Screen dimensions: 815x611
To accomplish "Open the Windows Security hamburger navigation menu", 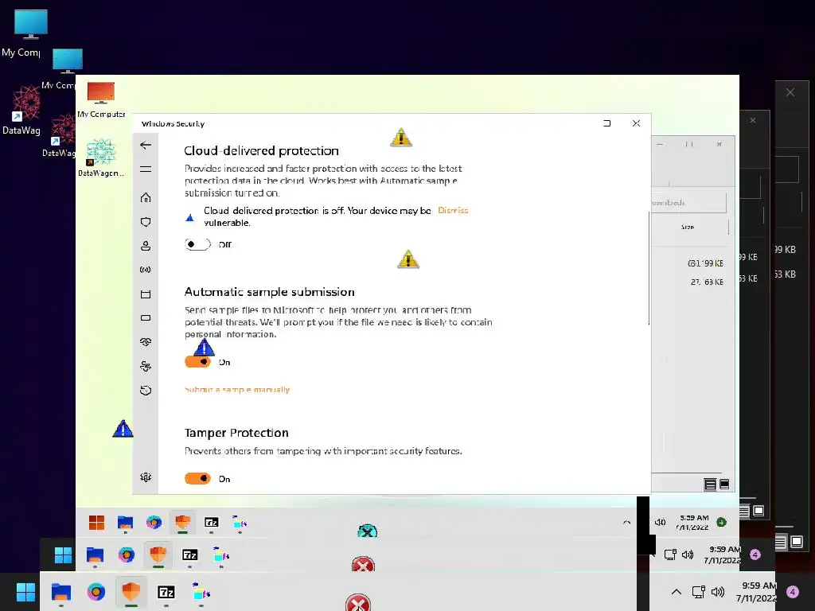I will point(146,169).
